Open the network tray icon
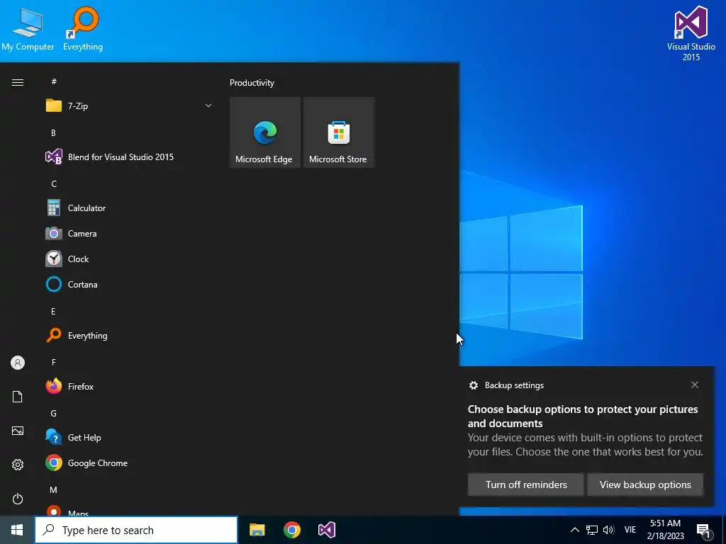Viewport: 726px width, 544px height. [x=592, y=530]
